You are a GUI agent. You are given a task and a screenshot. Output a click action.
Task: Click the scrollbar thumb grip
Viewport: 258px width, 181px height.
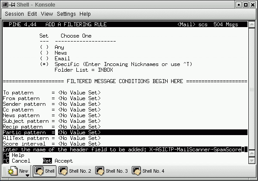tap(252, 89)
